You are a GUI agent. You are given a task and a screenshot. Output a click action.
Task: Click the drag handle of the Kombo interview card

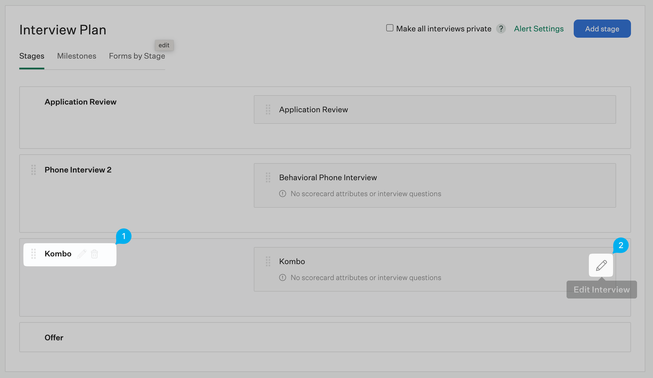pos(268,262)
